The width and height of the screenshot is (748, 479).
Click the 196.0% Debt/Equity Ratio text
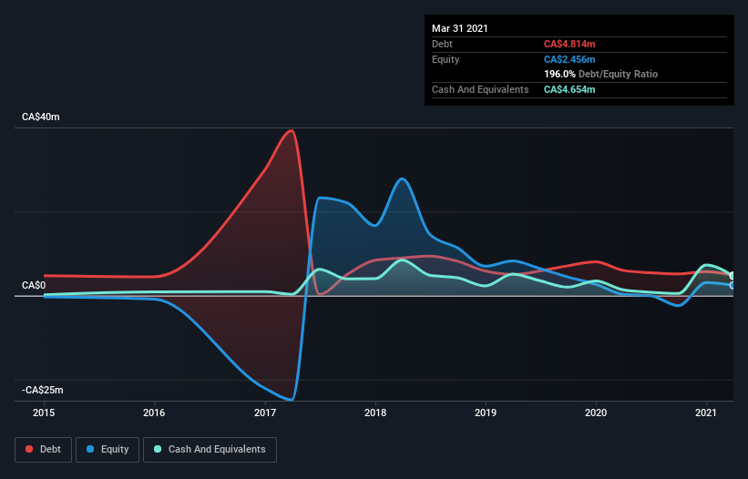600,75
